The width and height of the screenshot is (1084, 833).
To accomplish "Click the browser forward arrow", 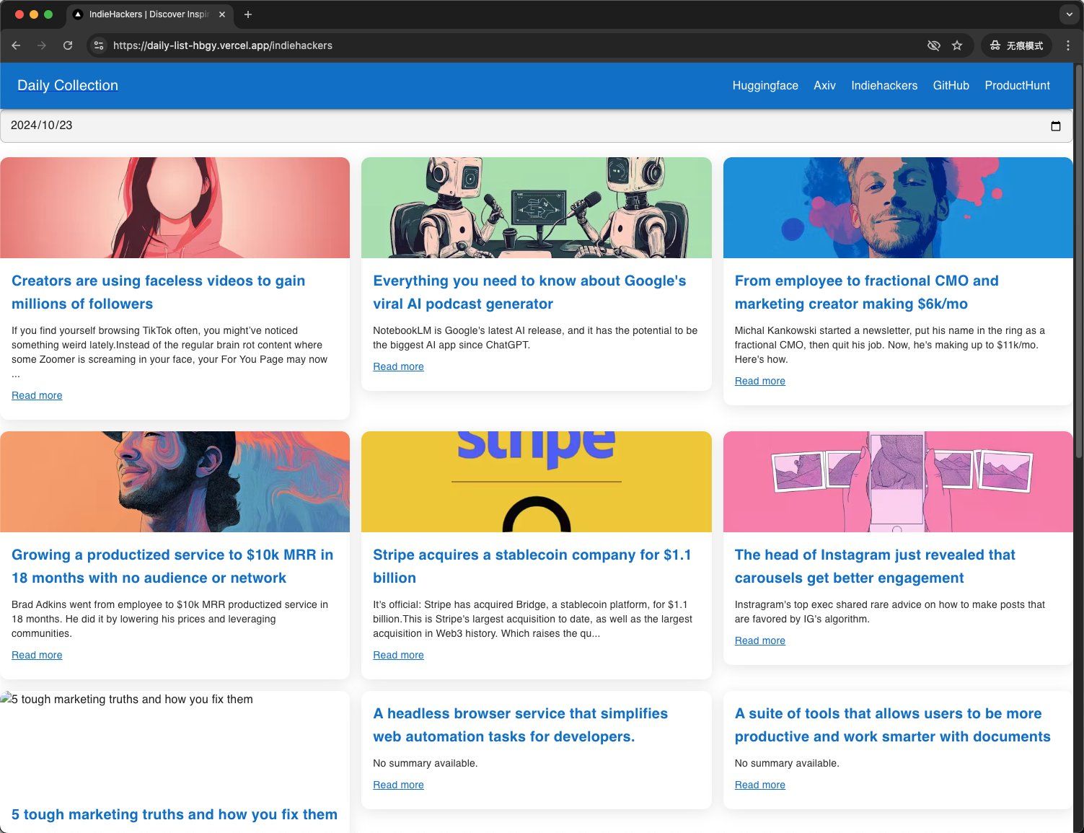I will (42, 45).
